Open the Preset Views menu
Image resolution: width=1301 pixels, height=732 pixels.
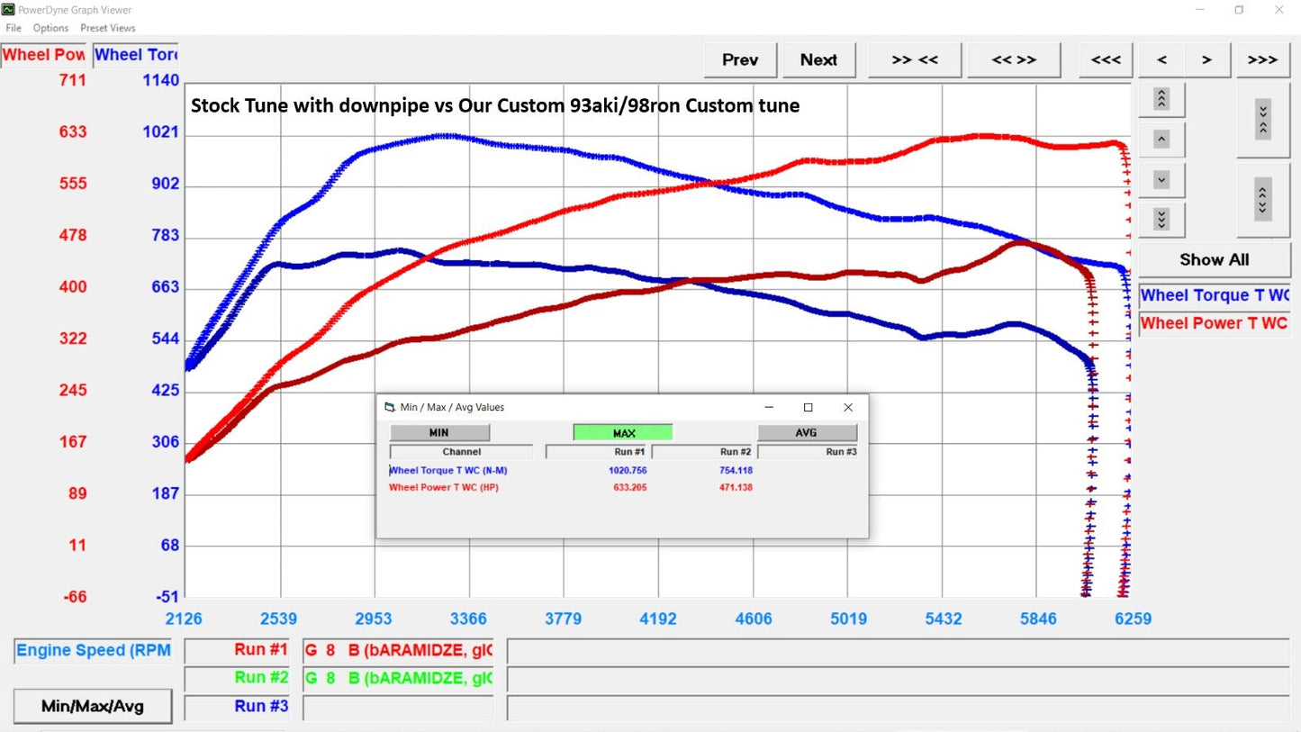[107, 28]
